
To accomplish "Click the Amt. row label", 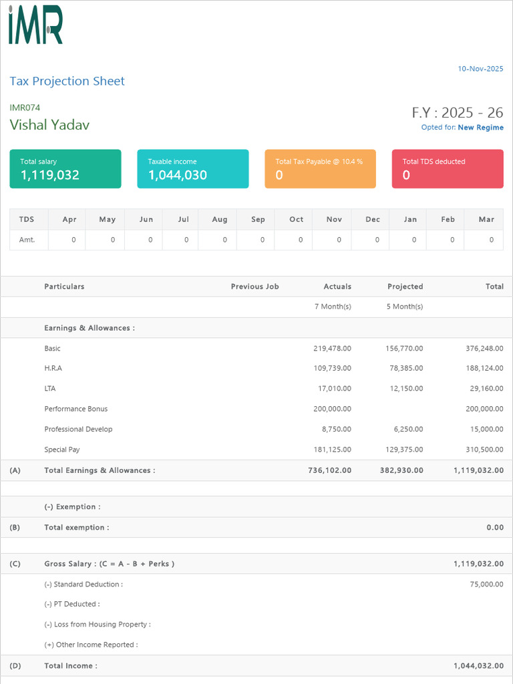I will click(x=27, y=240).
